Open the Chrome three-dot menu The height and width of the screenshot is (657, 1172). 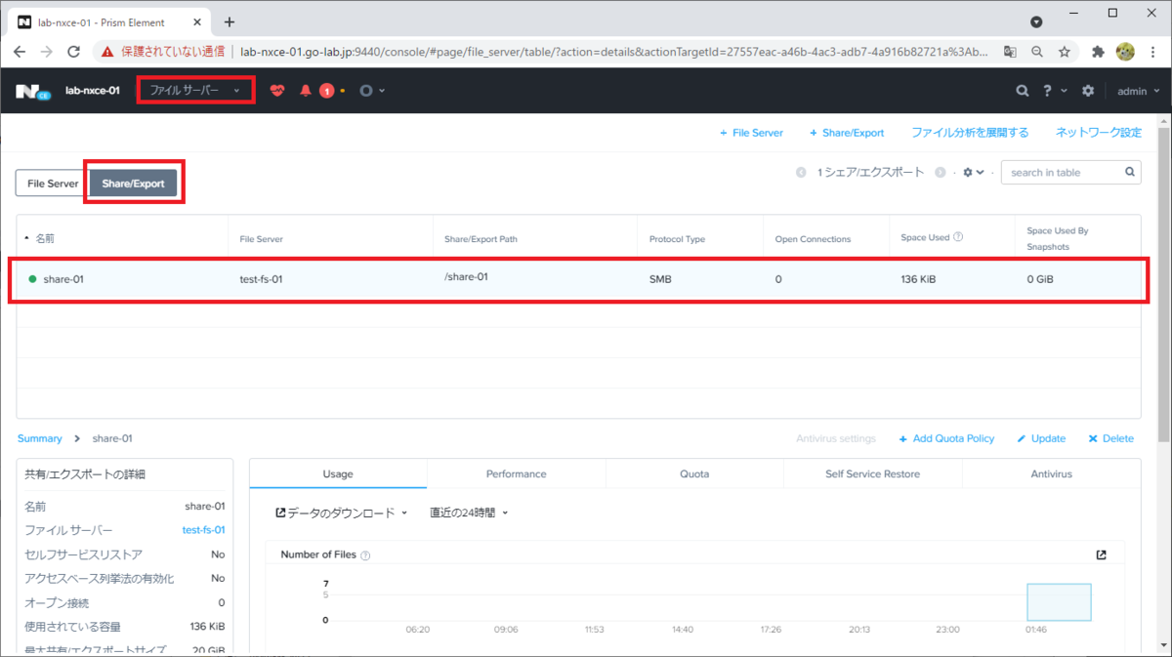tap(1152, 52)
